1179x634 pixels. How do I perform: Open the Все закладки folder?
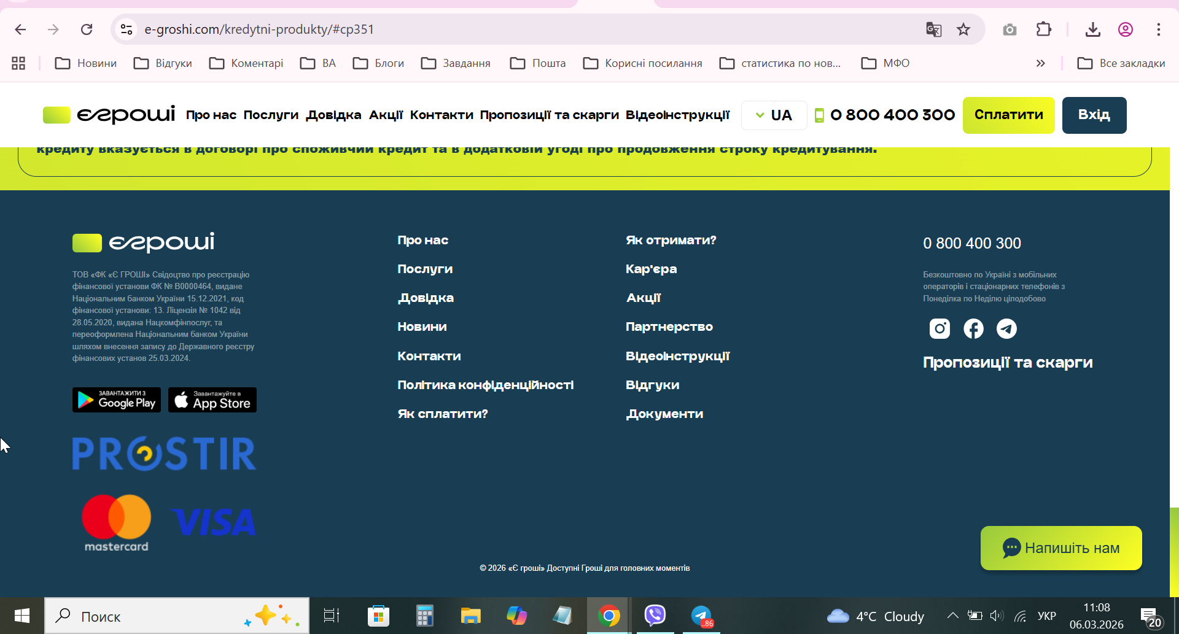click(1121, 63)
